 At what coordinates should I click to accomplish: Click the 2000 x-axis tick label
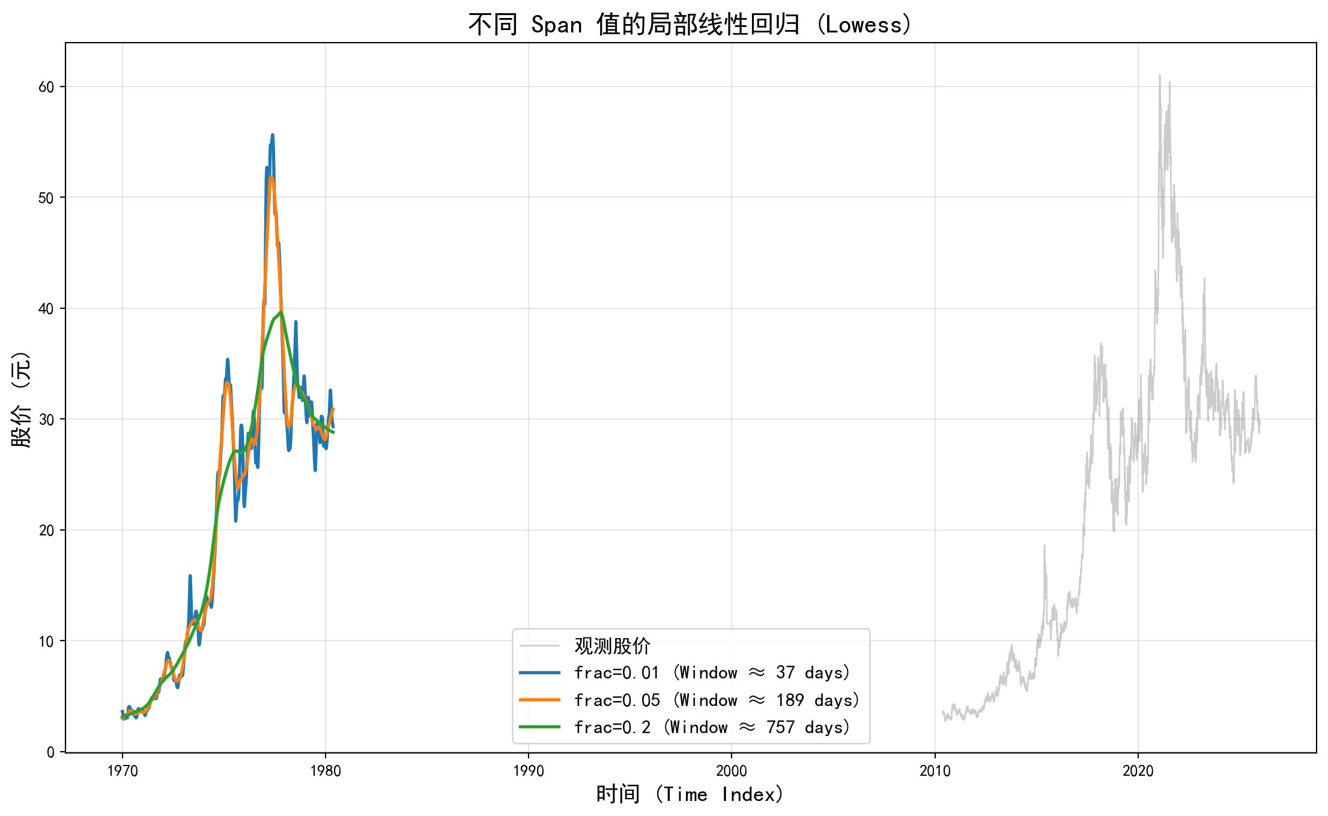[732, 771]
